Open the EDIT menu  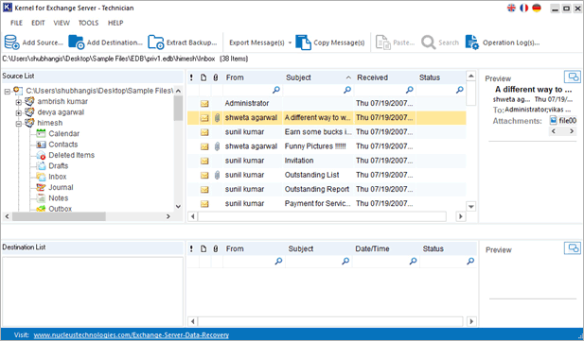pyautogui.click(x=38, y=23)
